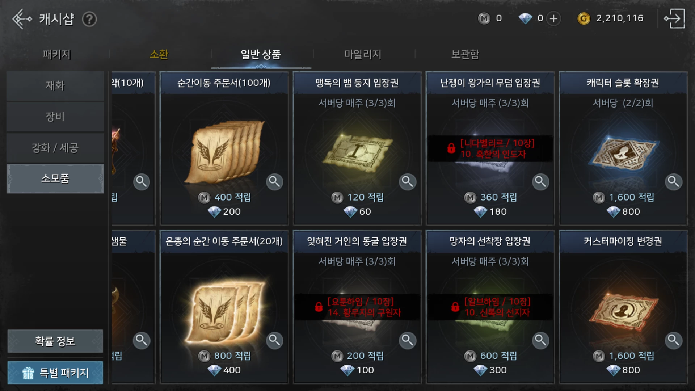The image size is (695, 391).
Task: Click the plus icon to add diamonds
Action: 553,18
